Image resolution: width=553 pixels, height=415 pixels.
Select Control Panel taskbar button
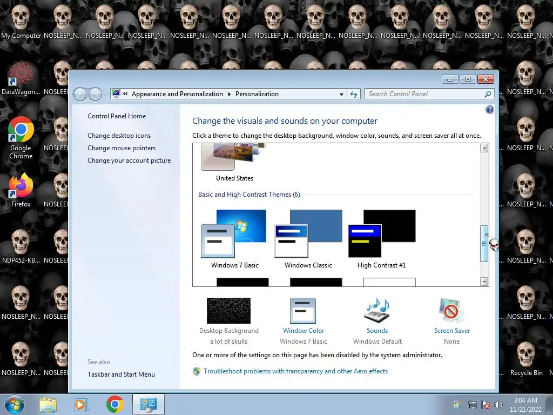(x=148, y=404)
